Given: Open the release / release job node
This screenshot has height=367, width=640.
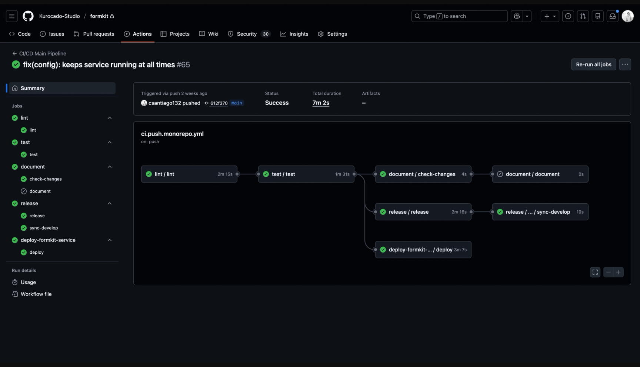Looking at the screenshot, I should (423, 212).
